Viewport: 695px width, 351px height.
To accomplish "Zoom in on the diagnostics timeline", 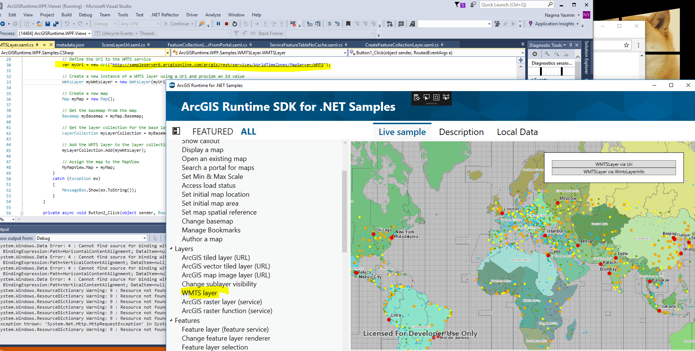I will tap(547, 54).
